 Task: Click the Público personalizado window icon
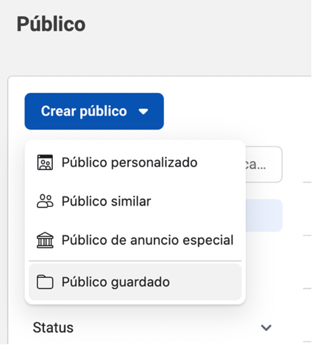45,162
